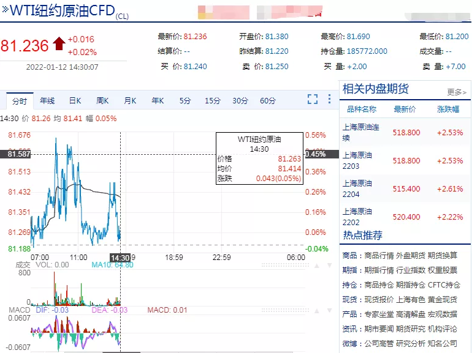Switch to the 年线 tab
472x353 pixels.
[x=47, y=101]
